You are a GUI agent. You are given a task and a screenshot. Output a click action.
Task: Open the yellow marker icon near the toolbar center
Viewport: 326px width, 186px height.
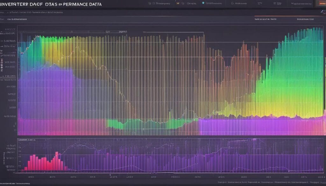tap(178, 3)
